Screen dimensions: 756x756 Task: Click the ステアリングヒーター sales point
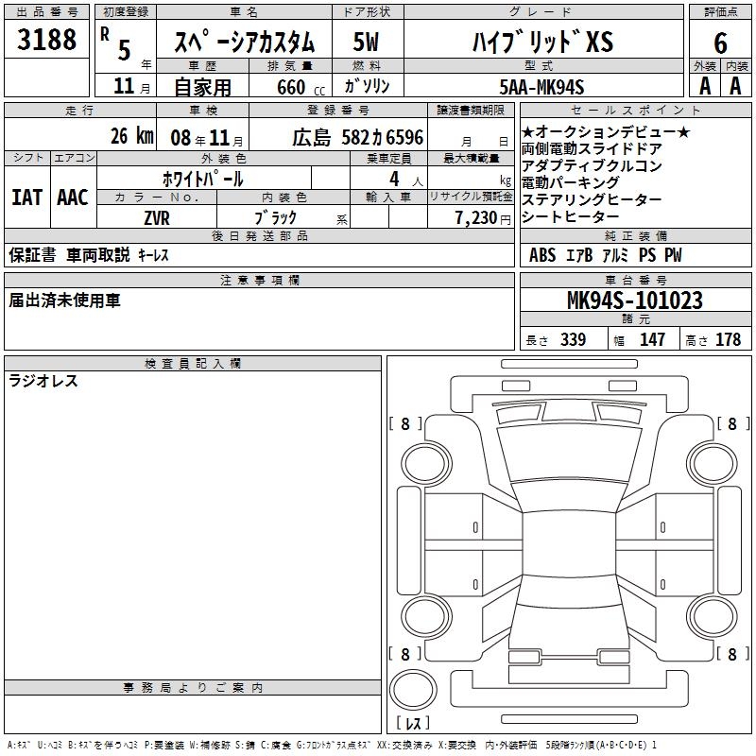[x=592, y=199]
